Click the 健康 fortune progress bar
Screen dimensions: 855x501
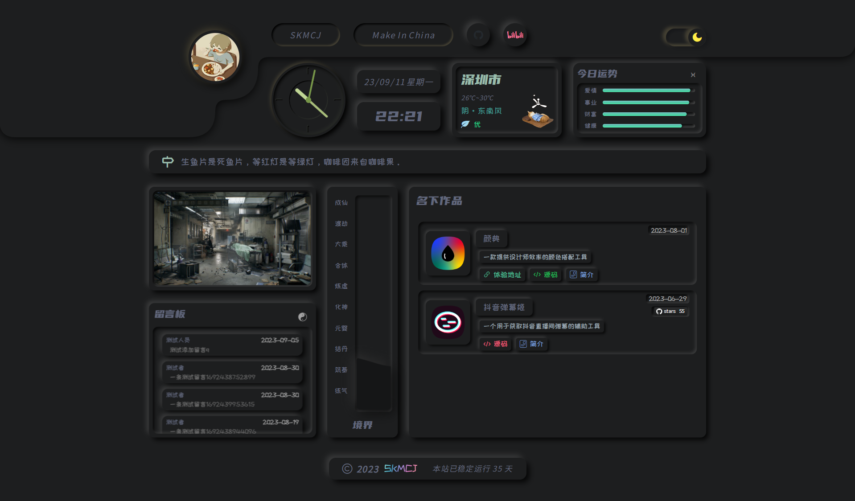tap(649, 126)
